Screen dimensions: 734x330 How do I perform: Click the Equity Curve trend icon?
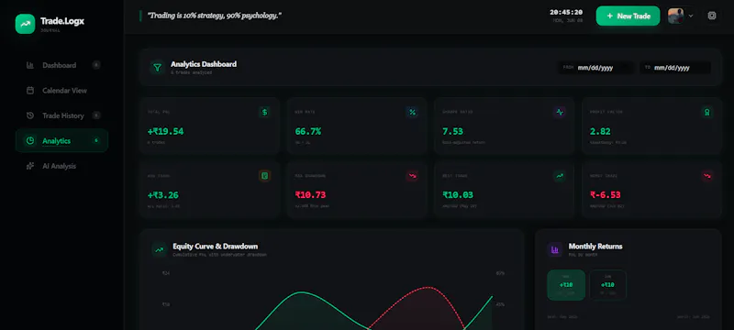pos(160,249)
